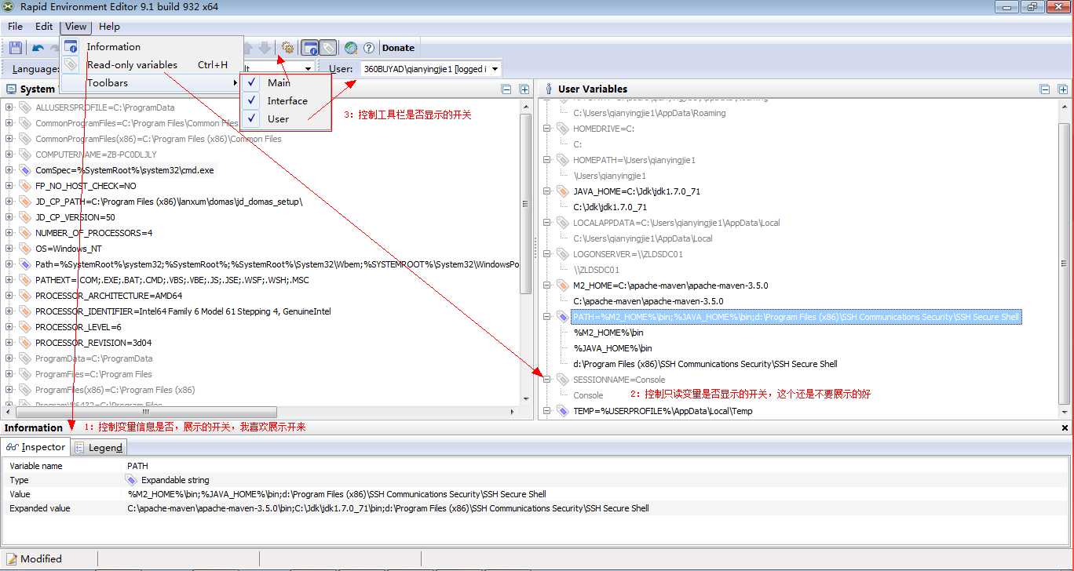Click the tag icon beside PROCESSOR_LEVEL

tap(25, 327)
